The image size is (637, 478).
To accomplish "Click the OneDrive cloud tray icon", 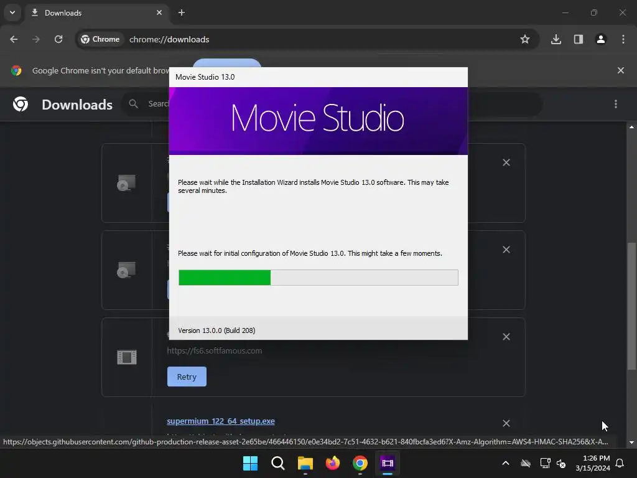I will (526, 463).
